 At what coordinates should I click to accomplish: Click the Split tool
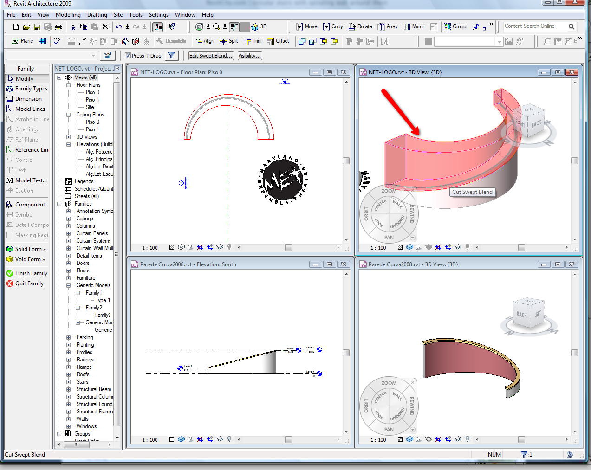coord(229,41)
